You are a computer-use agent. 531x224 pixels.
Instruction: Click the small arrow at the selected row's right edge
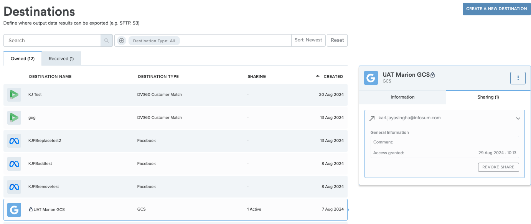click(x=348, y=210)
